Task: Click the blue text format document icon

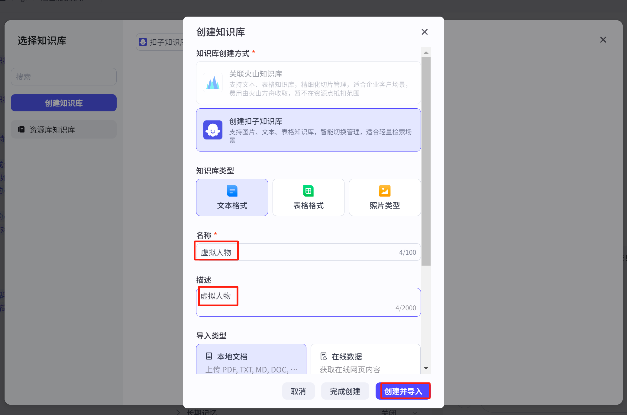Action: 232,191
